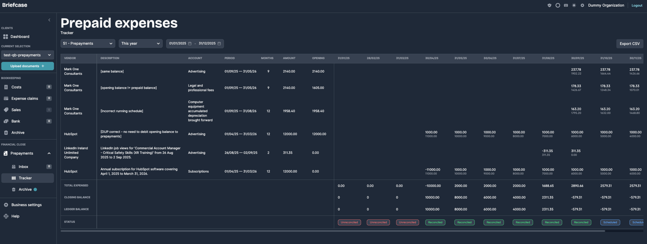Navigate to Sales in the sidebar
Image resolution: width=647 pixels, height=244 pixels.
coord(16,110)
